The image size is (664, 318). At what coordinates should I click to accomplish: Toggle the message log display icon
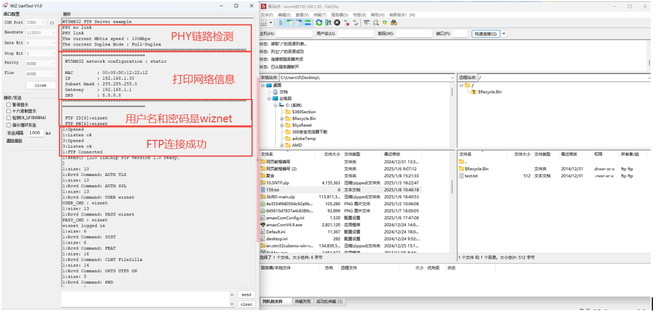[281, 23]
